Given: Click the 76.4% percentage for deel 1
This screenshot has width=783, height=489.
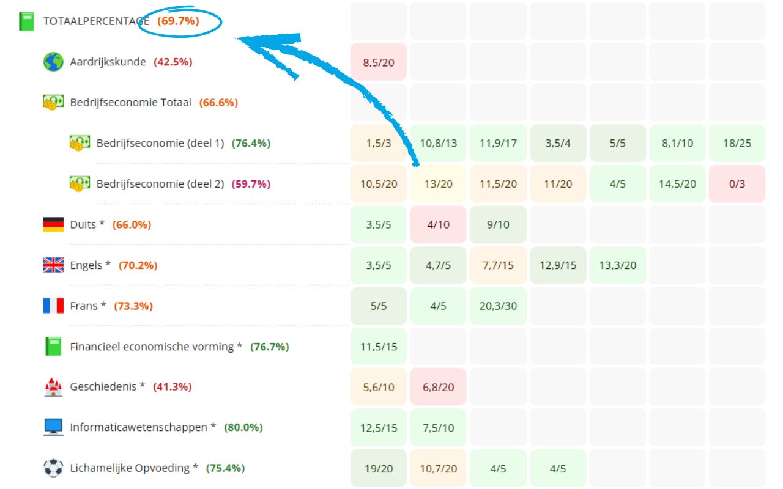Looking at the screenshot, I should click(251, 143).
